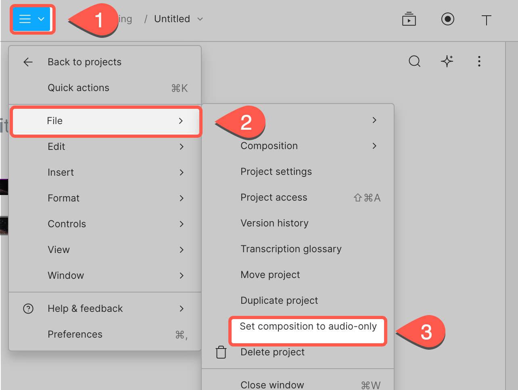The height and width of the screenshot is (390, 518).
Task: Select the Text tool icon
Action: (x=486, y=20)
